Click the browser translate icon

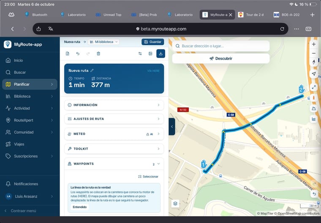tap(51, 29)
